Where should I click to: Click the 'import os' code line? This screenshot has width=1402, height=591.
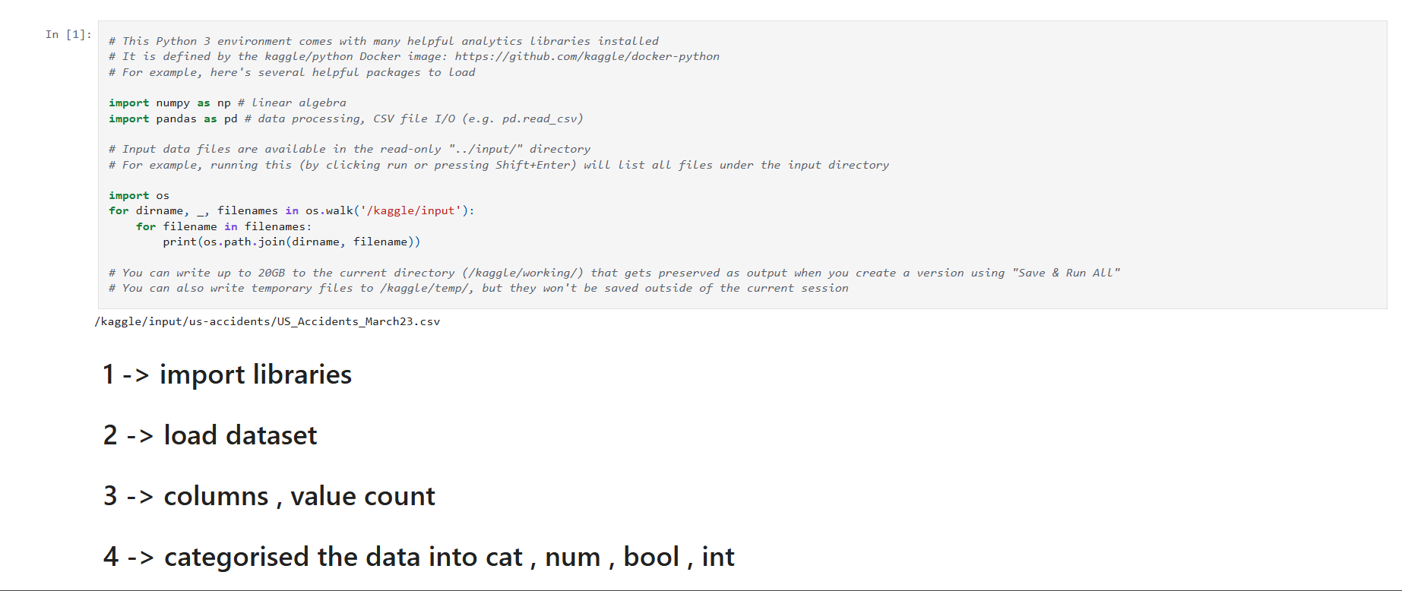(x=139, y=195)
